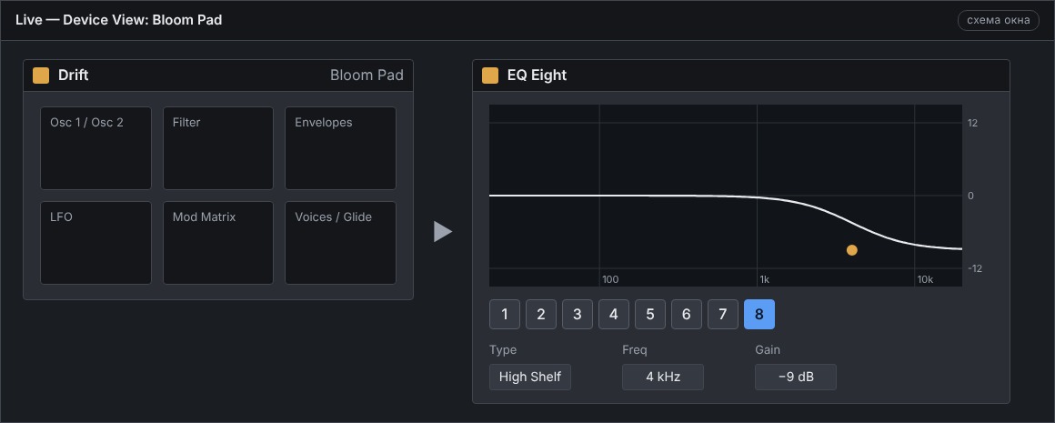Click the 12 dB scale label
The image size is (1055, 423).
click(x=973, y=123)
